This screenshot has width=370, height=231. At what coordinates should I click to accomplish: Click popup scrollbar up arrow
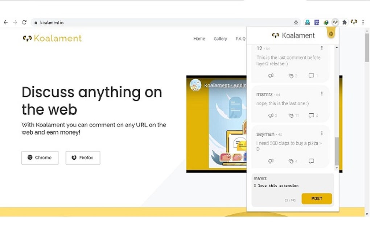(x=337, y=47)
